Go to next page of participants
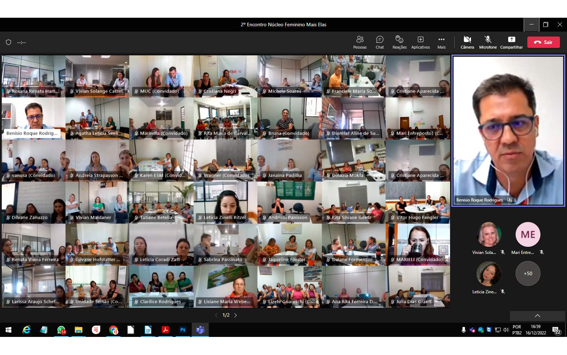Viewport: 567px width, 355px height. click(236, 315)
